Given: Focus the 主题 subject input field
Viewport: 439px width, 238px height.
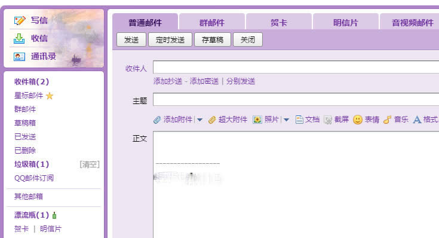Looking at the screenshot, I should tap(296, 99).
